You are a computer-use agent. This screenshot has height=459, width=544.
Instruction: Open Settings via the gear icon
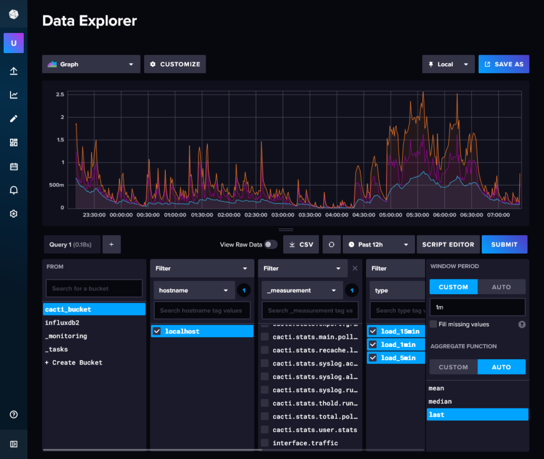[x=13, y=214]
